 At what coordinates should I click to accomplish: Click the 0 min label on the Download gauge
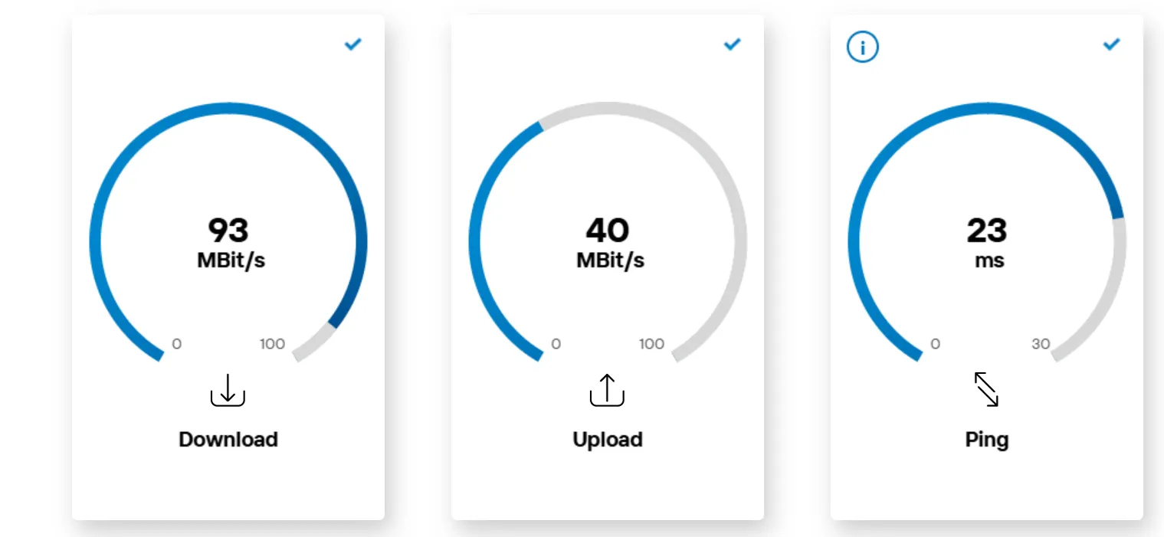point(176,344)
